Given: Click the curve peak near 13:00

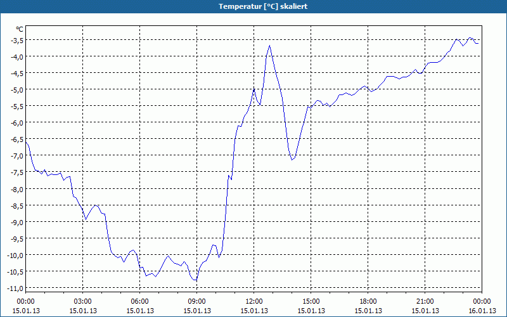Looking at the screenshot, I should click(270, 46).
